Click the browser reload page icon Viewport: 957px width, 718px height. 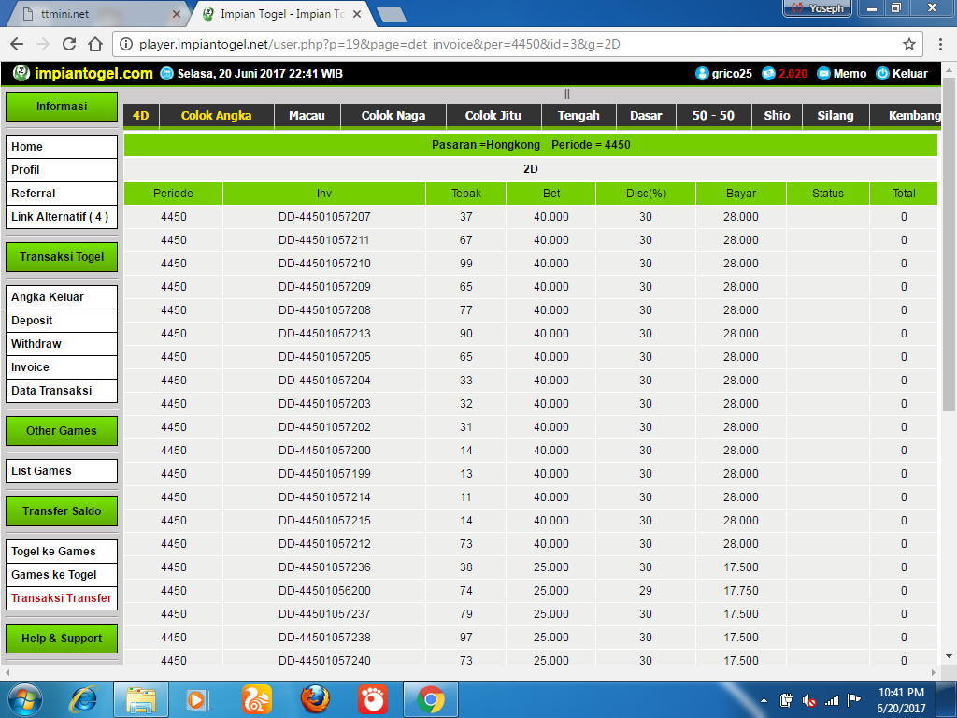pos(69,44)
